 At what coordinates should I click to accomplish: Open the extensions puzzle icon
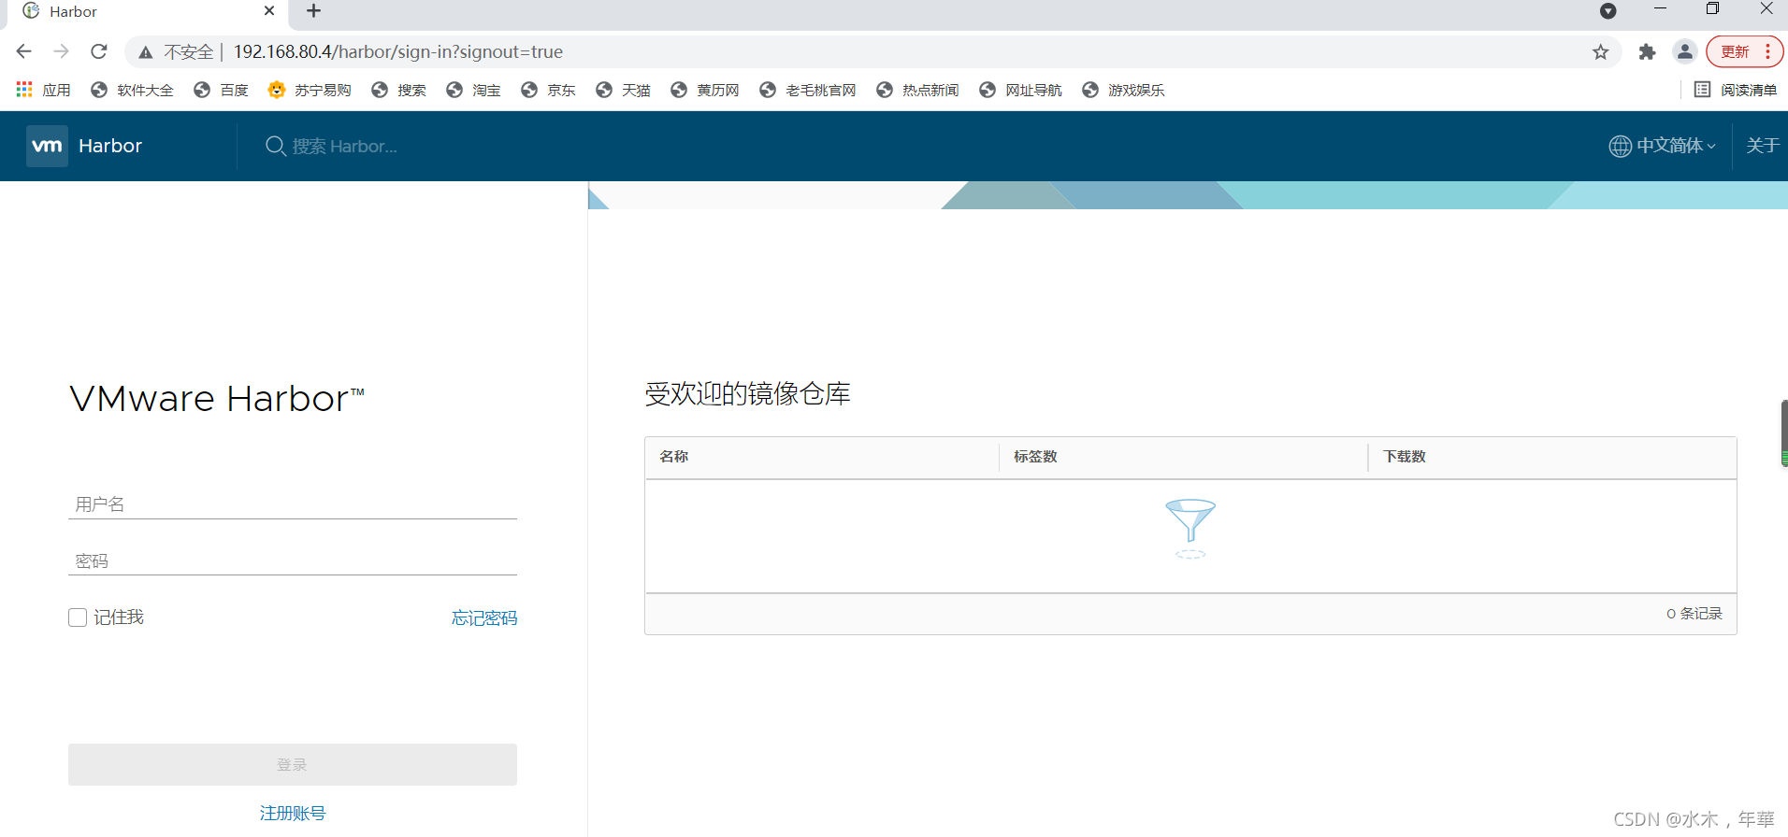coord(1648,52)
